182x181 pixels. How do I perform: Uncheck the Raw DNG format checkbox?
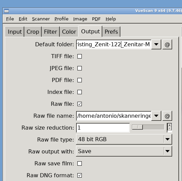point(79,176)
